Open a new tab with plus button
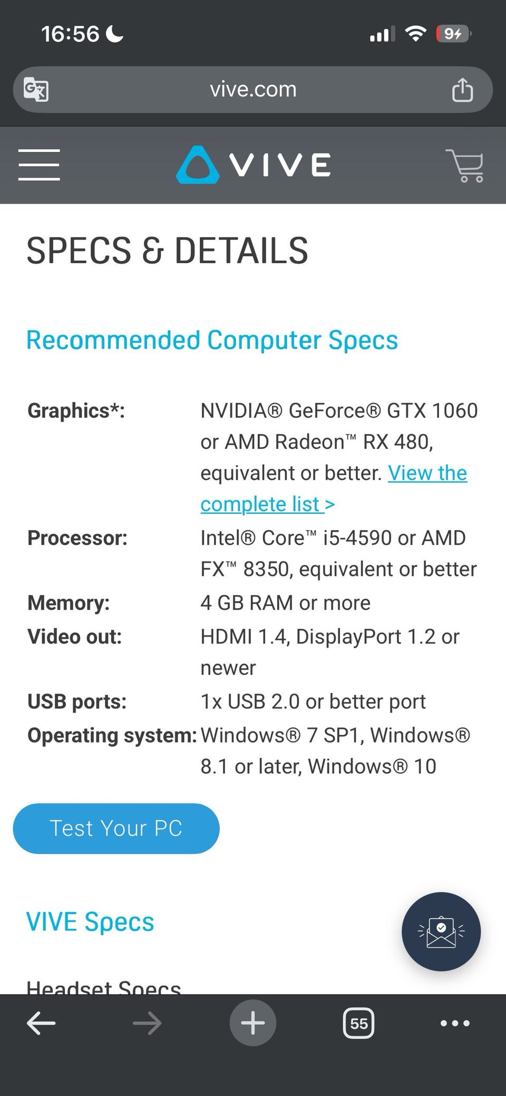The height and width of the screenshot is (1096, 506). pyautogui.click(x=253, y=1023)
